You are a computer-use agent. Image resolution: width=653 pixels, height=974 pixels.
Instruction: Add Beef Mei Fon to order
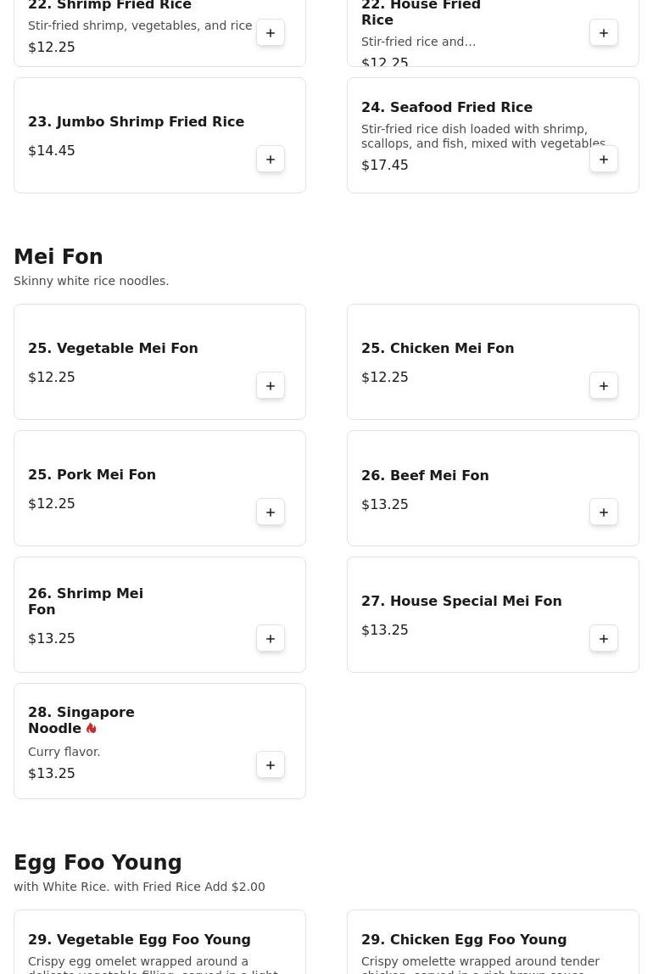(604, 512)
